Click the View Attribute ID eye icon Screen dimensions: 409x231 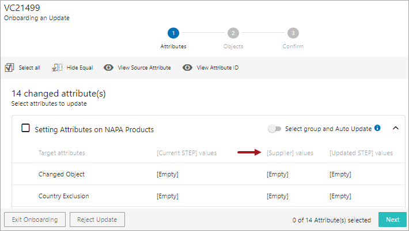click(x=187, y=68)
